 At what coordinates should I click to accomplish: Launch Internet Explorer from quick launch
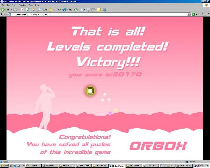15,166
